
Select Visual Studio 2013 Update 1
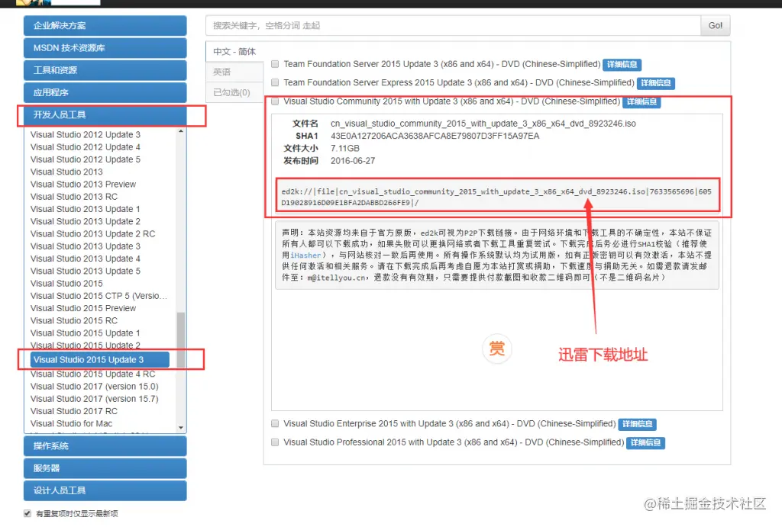coord(86,209)
